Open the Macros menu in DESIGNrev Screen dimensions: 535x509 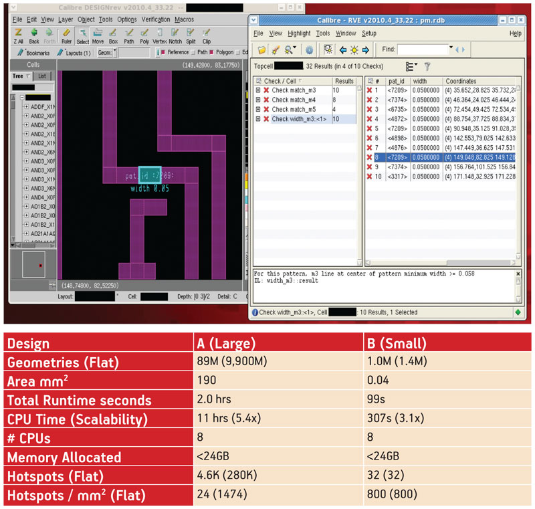point(185,19)
